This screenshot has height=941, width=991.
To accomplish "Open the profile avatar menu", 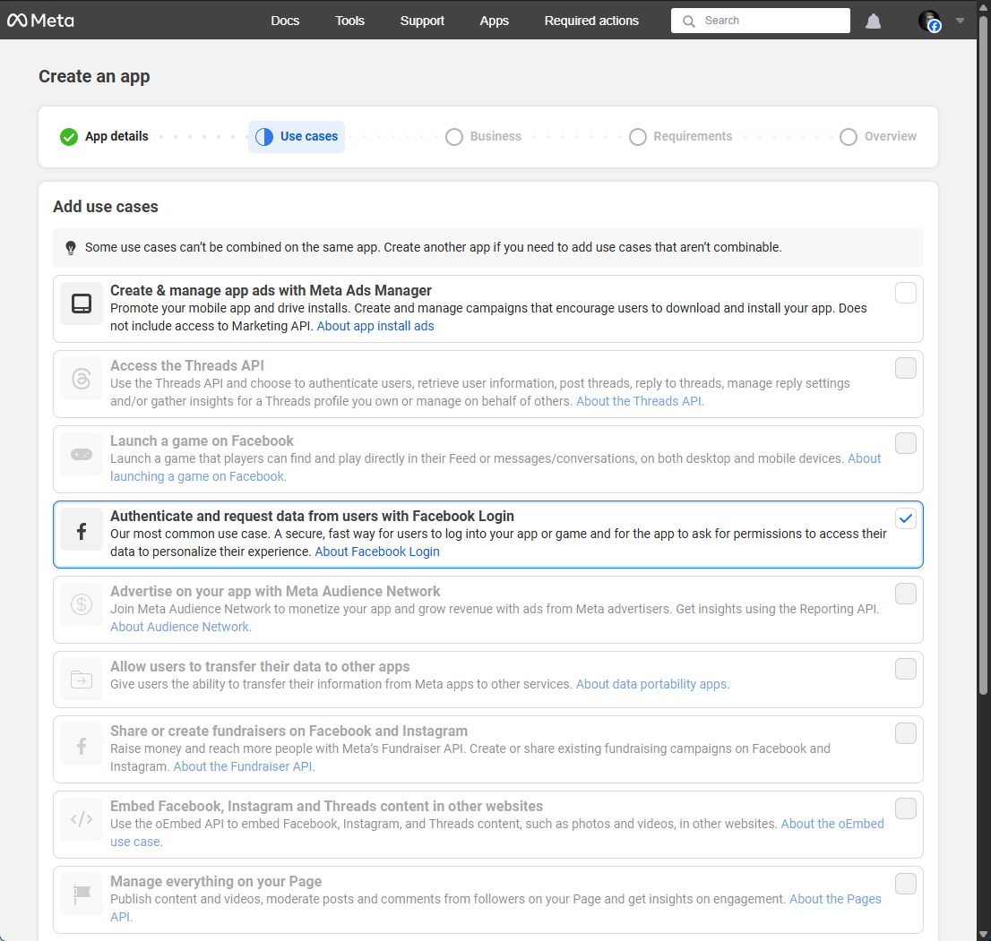I will (x=930, y=21).
